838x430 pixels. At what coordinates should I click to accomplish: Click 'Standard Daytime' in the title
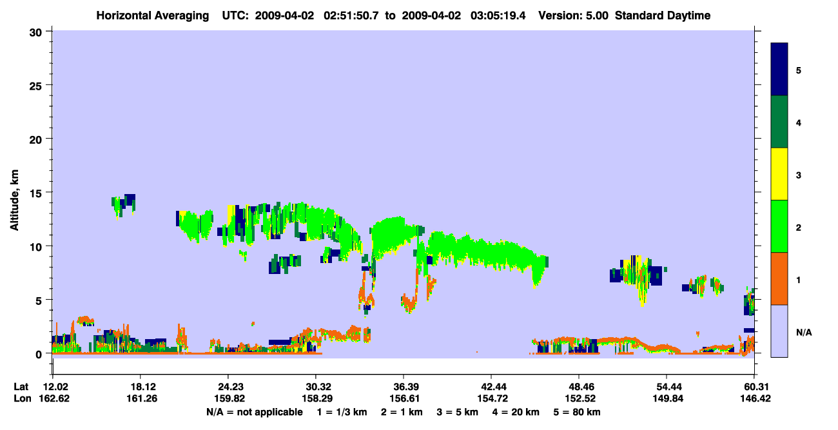tap(663, 15)
